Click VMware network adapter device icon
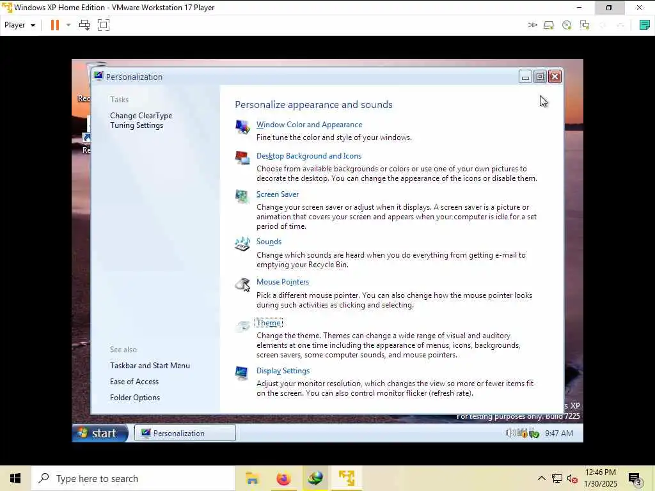 [x=585, y=25]
